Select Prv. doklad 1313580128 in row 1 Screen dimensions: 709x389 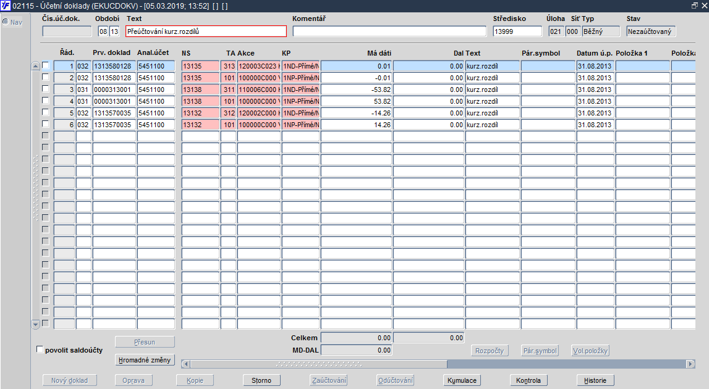pyautogui.click(x=114, y=66)
